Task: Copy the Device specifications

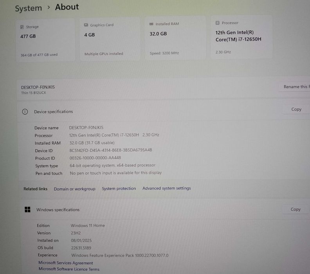Action: coord(296,109)
